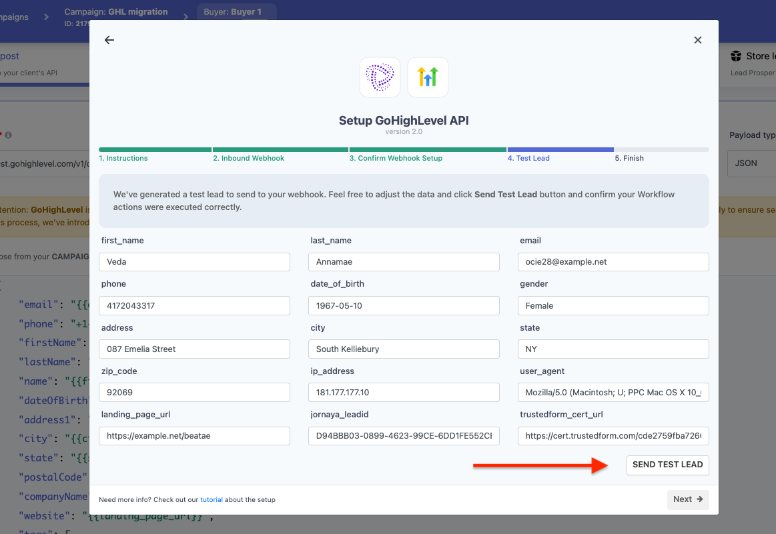Edit the last_name field containing Annamae
The width and height of the screenshot is (776, 534).
[404, 262]
